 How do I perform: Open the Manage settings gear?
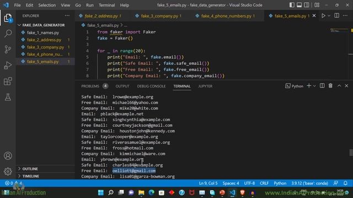(x=8, y=172)
